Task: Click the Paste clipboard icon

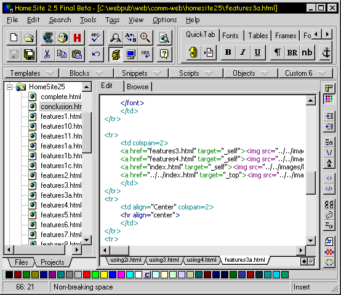Action: [77, 54]
